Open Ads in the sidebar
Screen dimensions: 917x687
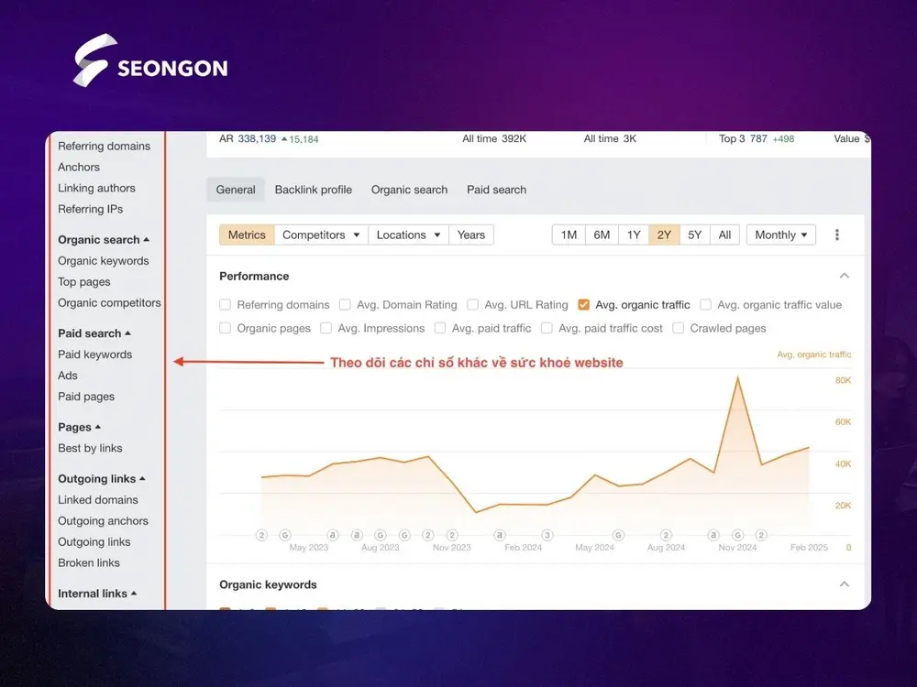point(68,376)
